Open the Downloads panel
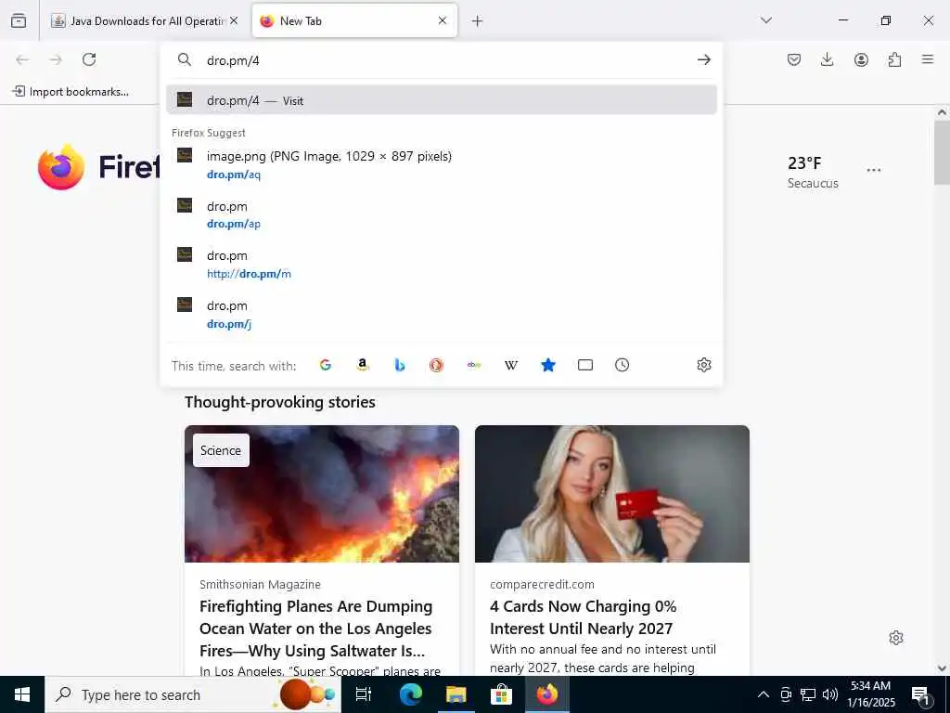This screenshot has width=950, height=713. pos(827,59)
